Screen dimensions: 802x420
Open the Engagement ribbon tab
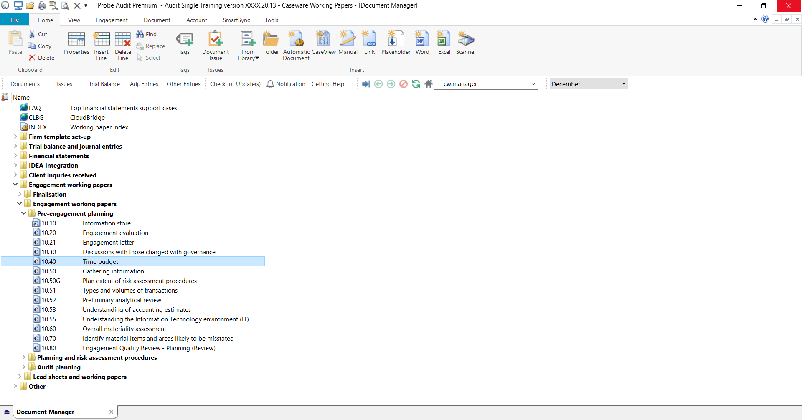click(112, 20)
